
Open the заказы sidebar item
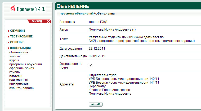[x=15, y=56]
